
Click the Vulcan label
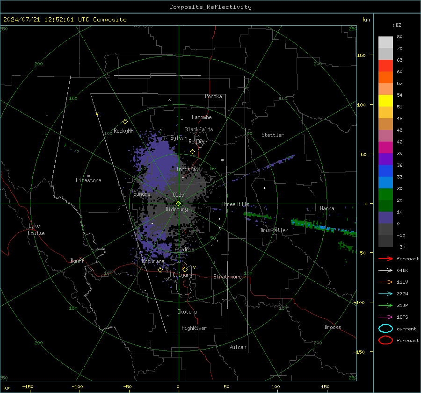point(238,347)
